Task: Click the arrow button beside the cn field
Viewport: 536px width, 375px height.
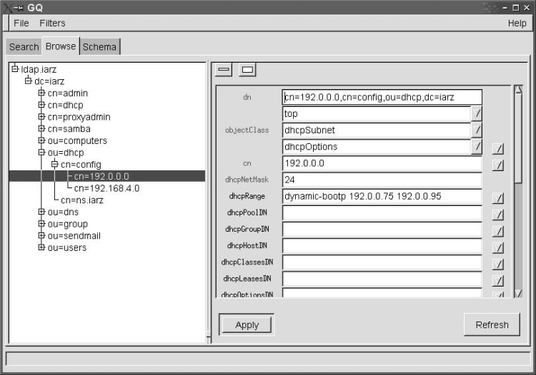Action: click(498, 165)
